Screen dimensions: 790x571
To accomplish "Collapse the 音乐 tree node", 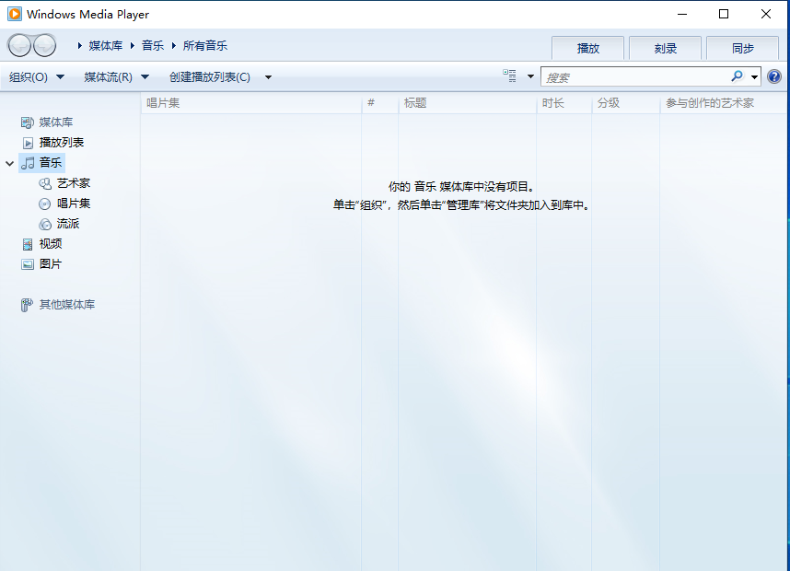I will [x=10, y=163].
